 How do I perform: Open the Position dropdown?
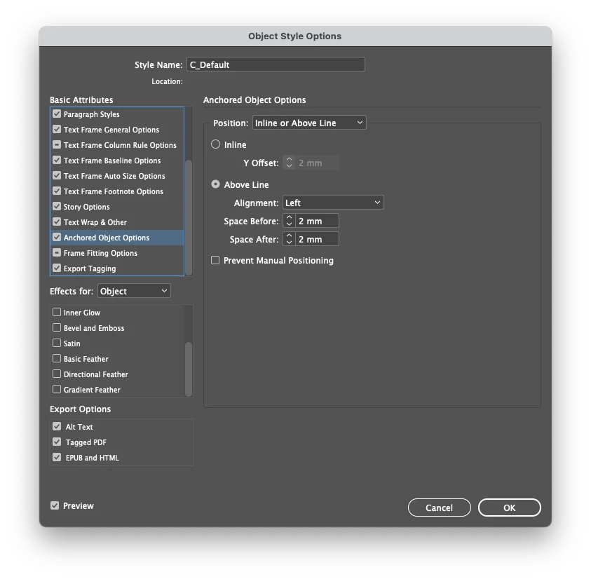(309, 123)
